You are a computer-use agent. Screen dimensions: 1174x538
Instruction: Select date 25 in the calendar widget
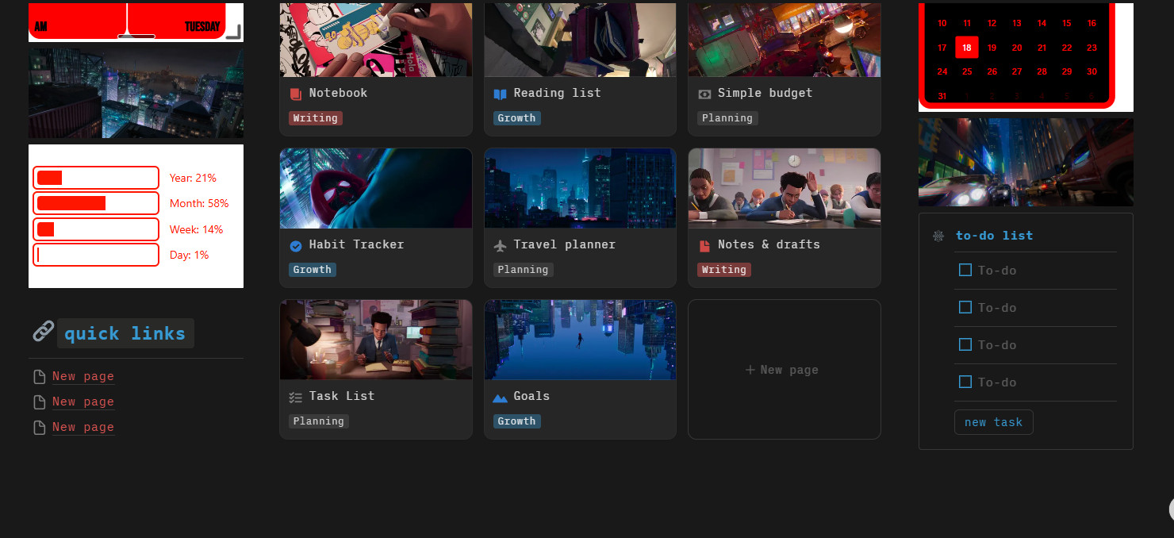967,71
